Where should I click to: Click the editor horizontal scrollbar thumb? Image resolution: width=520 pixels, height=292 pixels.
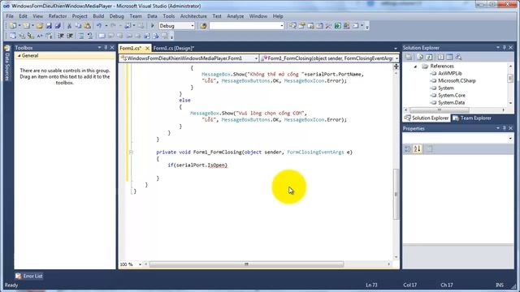[x=246, y=264]
